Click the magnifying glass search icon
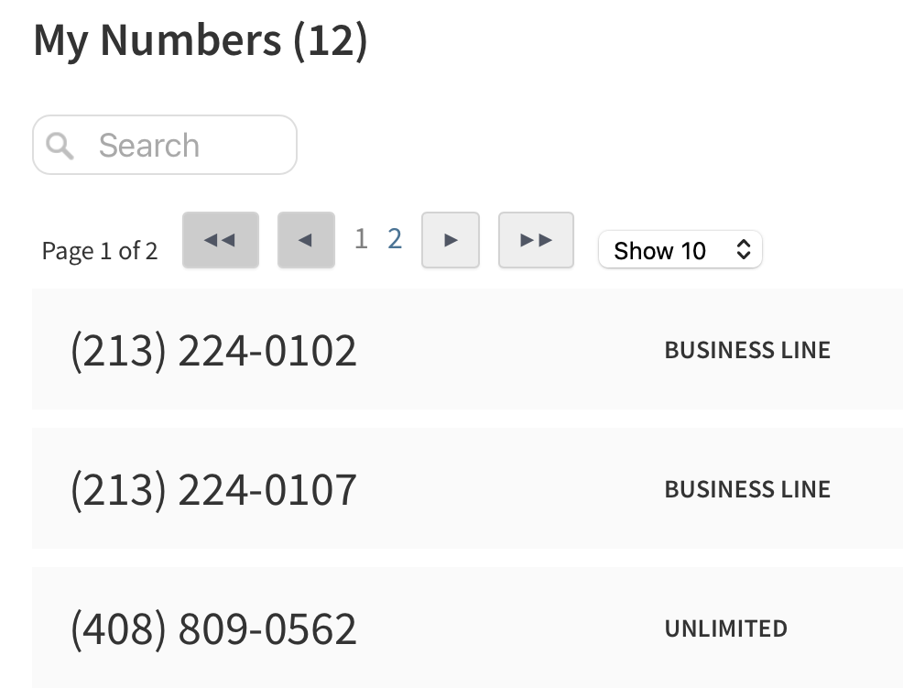 pos(60,145)
